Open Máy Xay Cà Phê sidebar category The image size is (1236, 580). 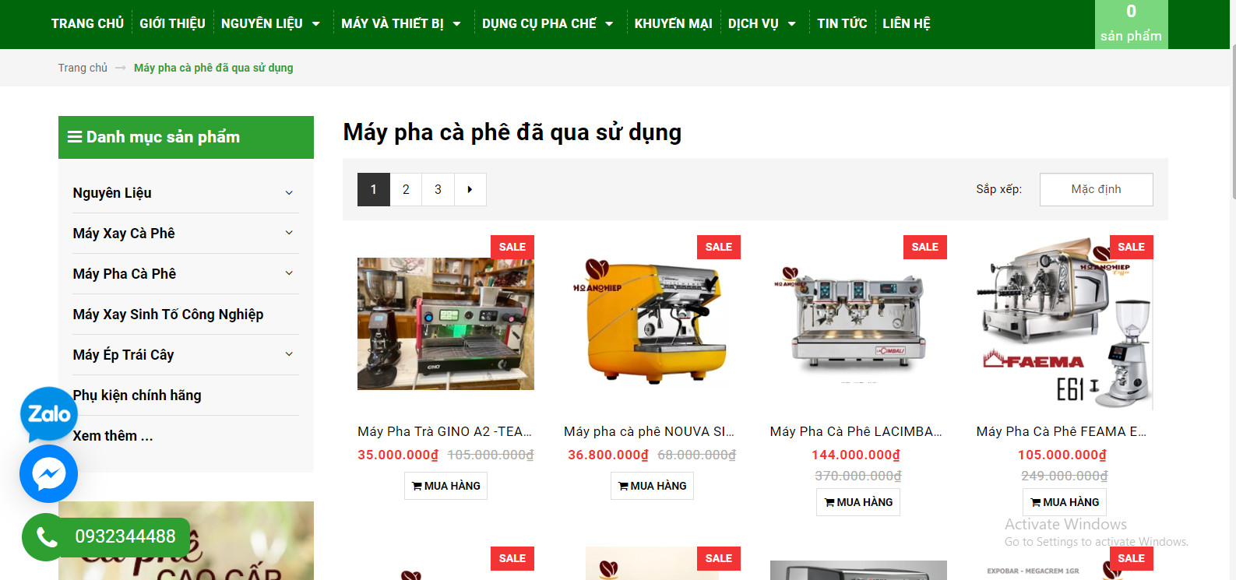pos(124,234)
